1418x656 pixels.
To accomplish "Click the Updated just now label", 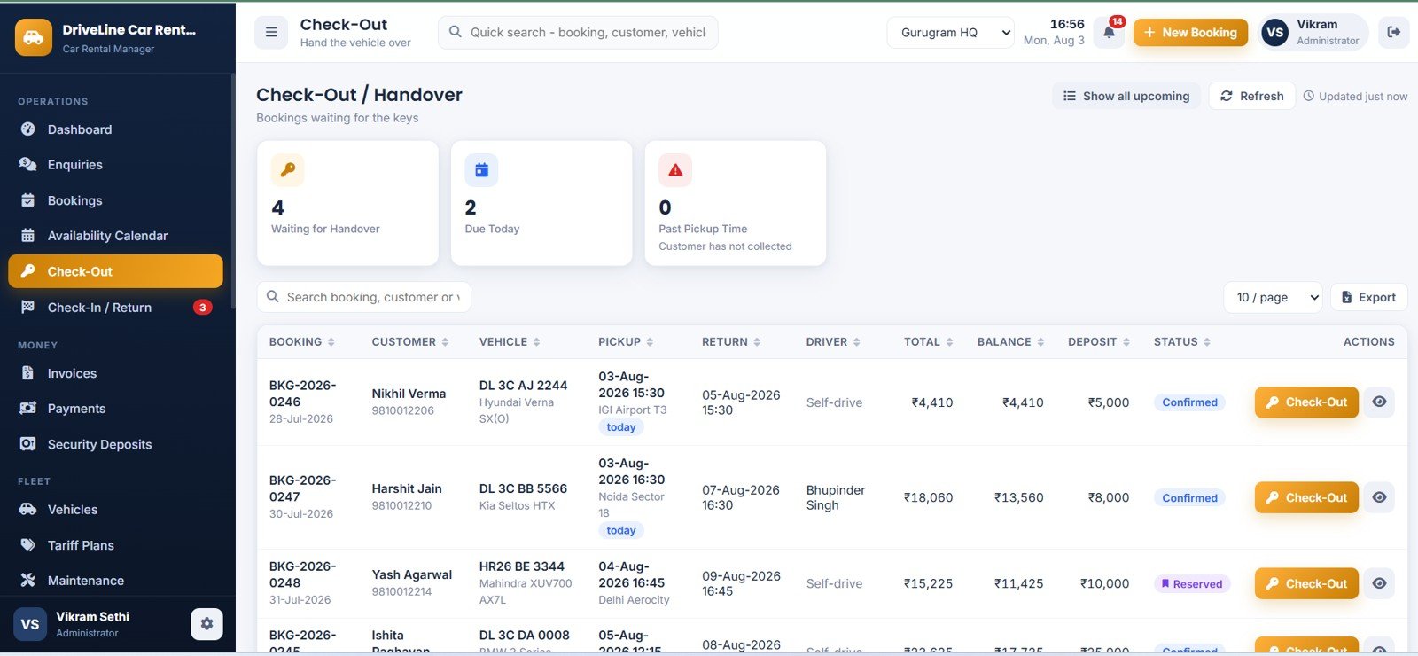I will (1355, 97).
